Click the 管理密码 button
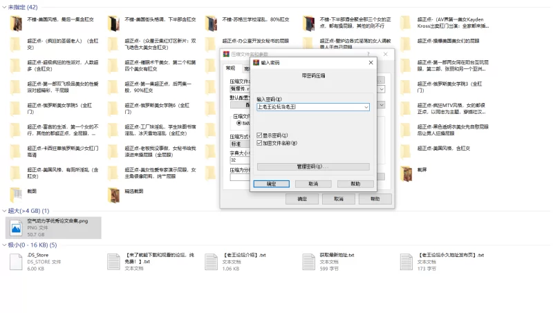This screenshot has width=553, height=313. click(x=313, y=167)
